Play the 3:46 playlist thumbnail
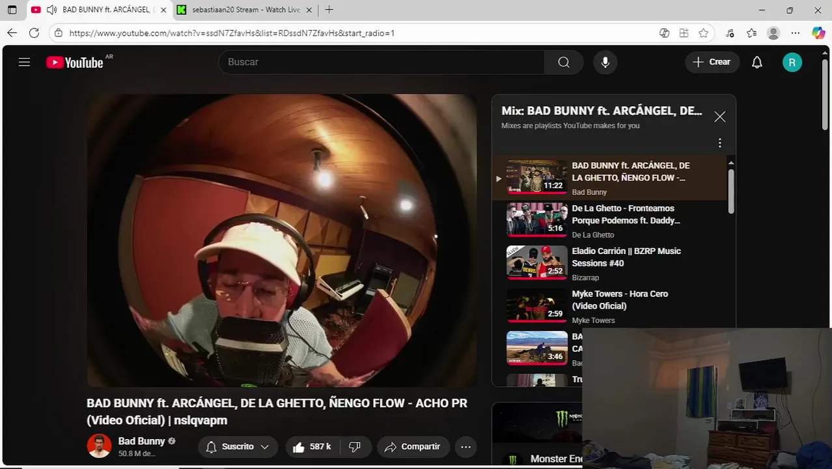 (537, 348)
